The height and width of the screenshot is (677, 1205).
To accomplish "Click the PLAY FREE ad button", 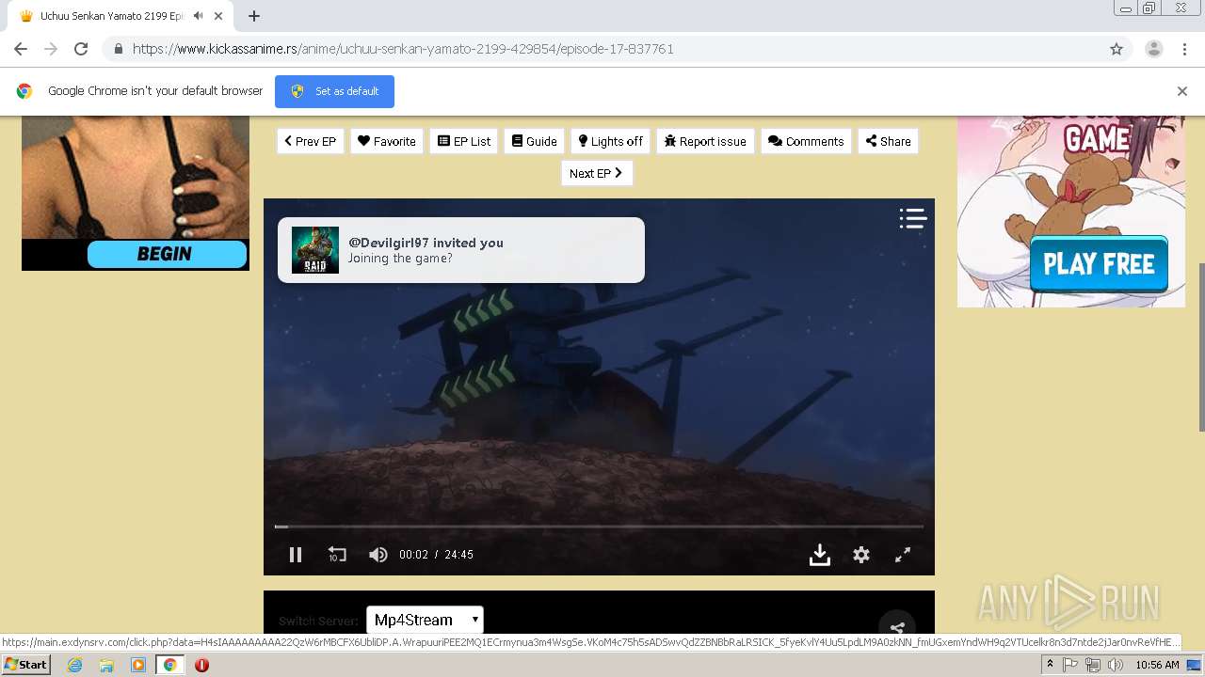I will click(x=1099, y=264).
